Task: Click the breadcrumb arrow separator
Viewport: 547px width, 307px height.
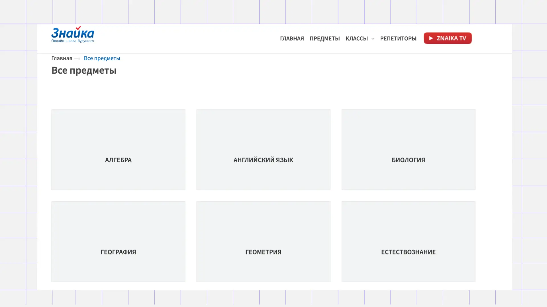Action: (x=77, y=59)
